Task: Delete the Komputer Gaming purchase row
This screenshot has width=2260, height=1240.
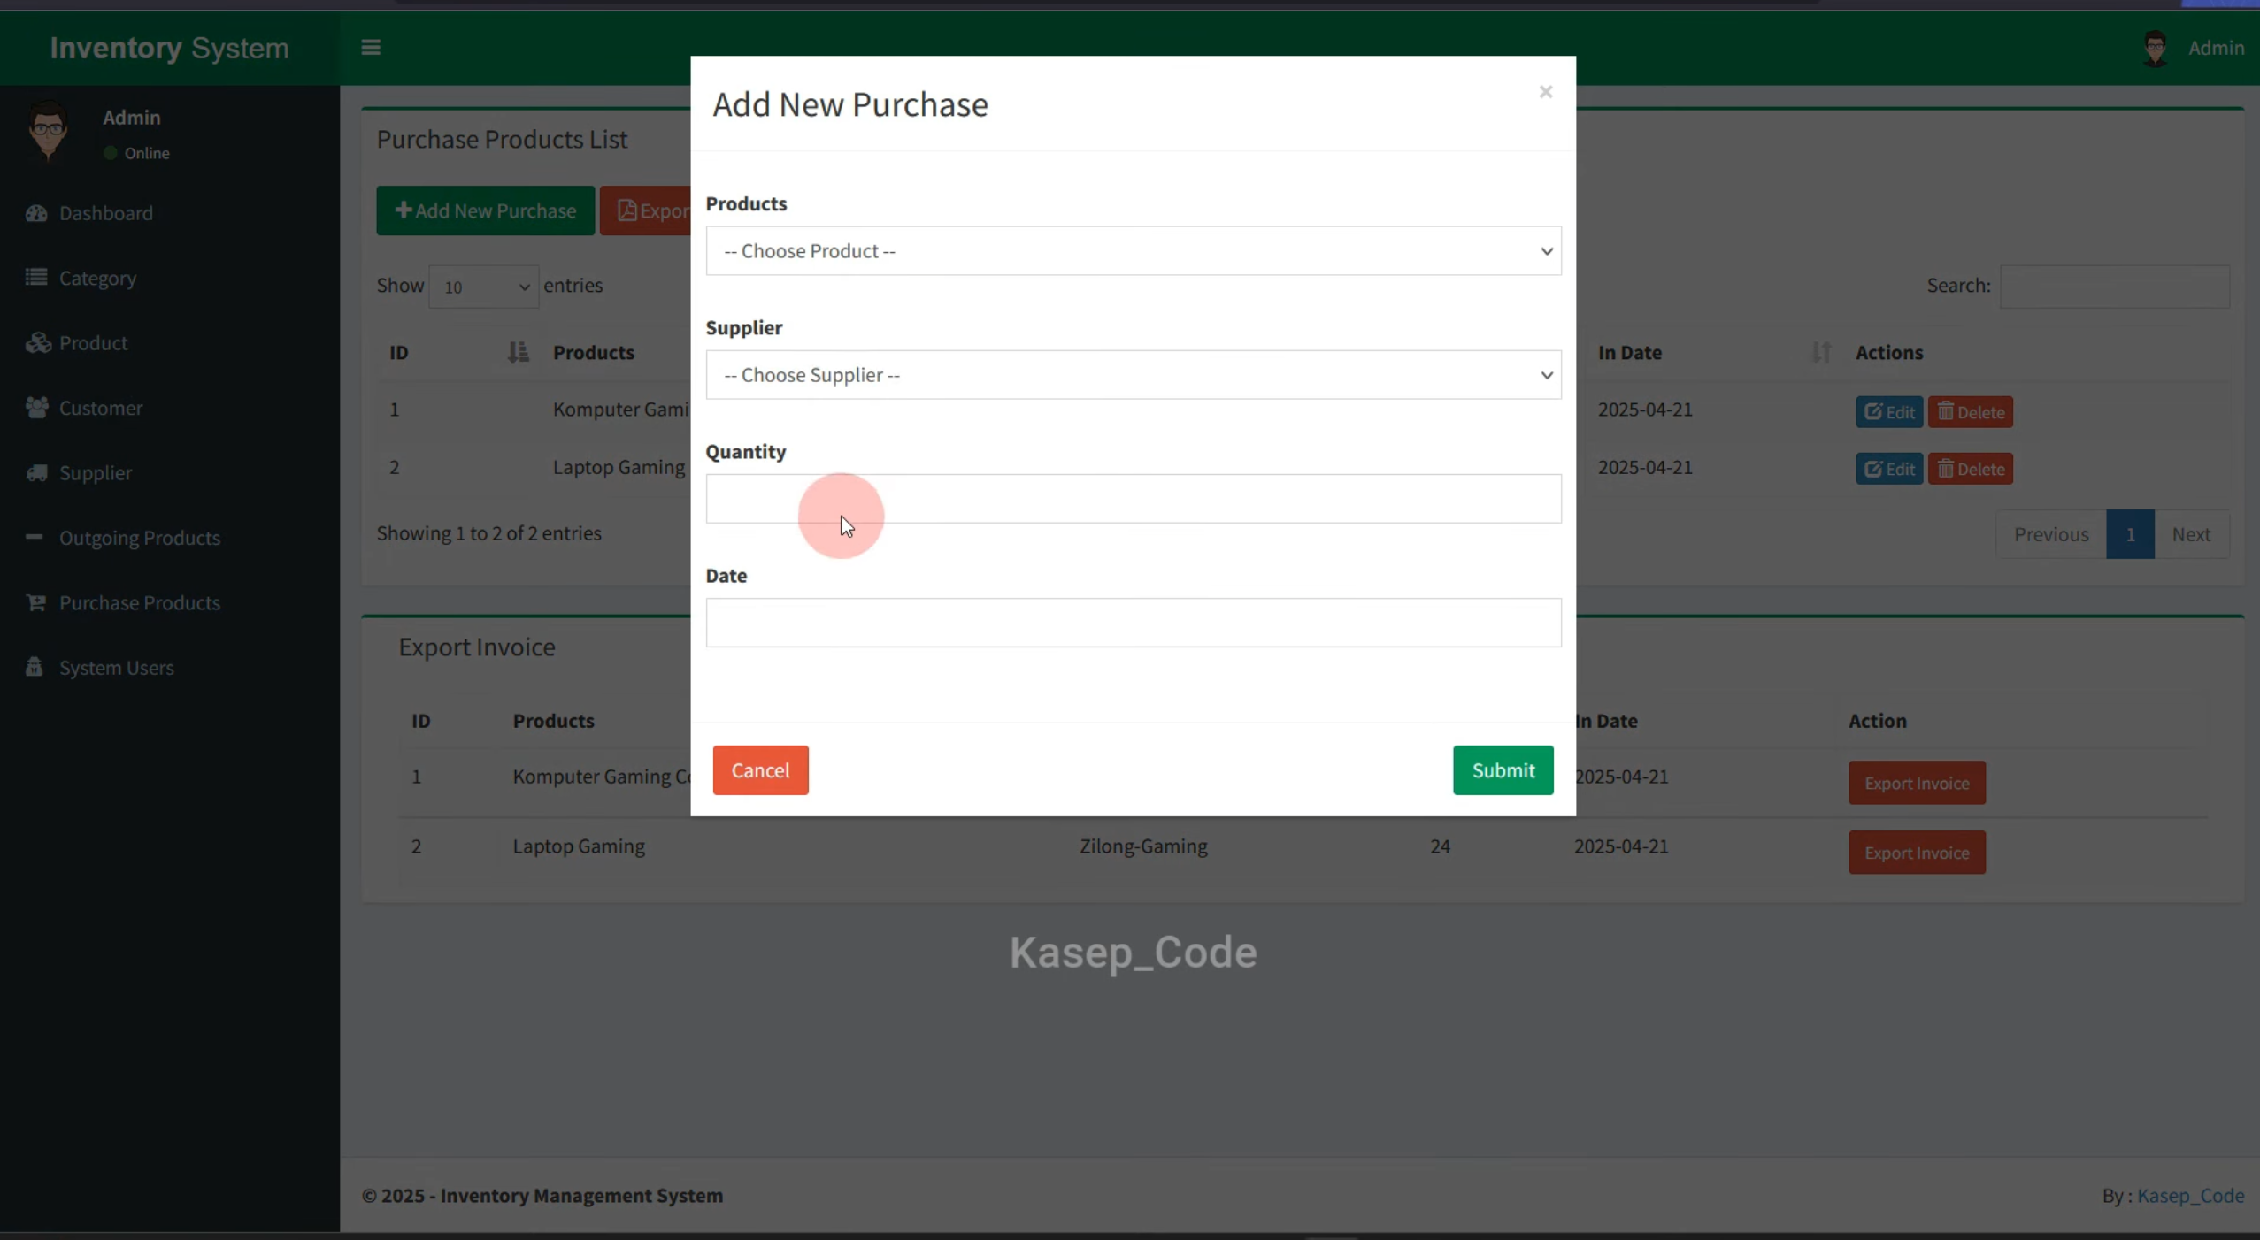Action: coord(1970,412)
